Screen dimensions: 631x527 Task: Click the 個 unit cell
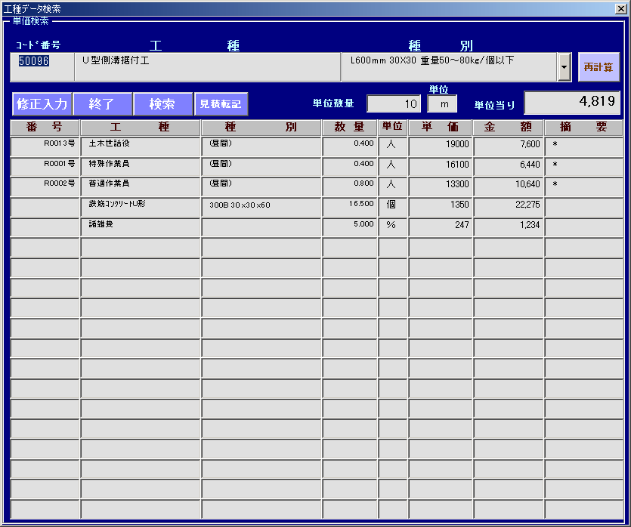(x=393, y=207)
